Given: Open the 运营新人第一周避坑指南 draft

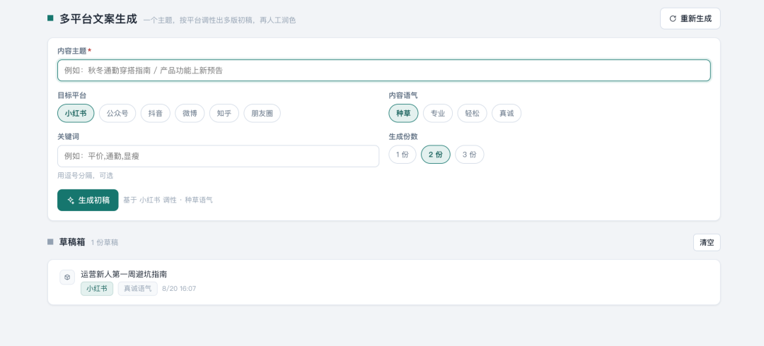Looking at the screenshot, I should click(x=384, y=282).
